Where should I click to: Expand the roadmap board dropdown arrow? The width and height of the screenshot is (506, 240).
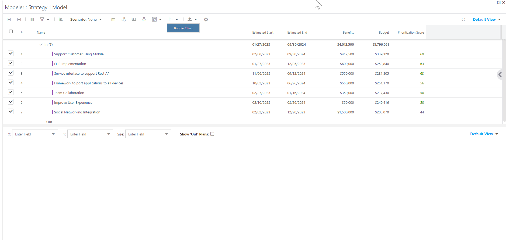coord(160,19)
